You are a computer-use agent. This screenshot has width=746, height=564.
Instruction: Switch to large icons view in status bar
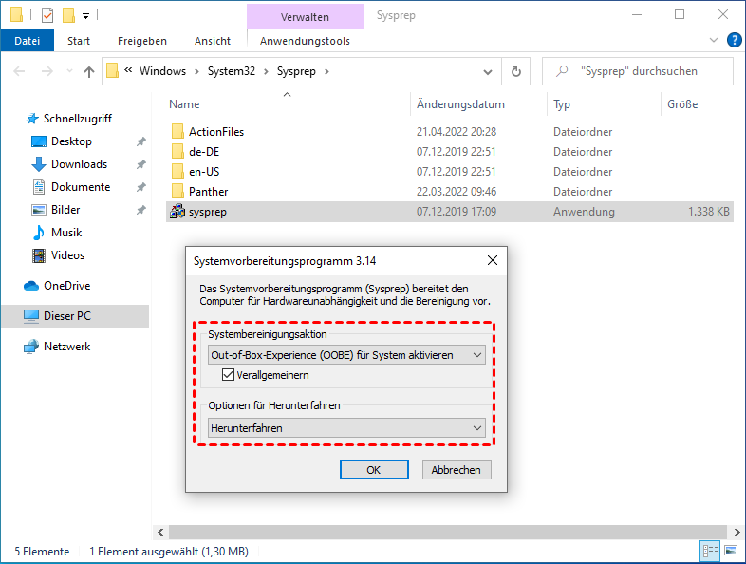(x=730, y=552)
